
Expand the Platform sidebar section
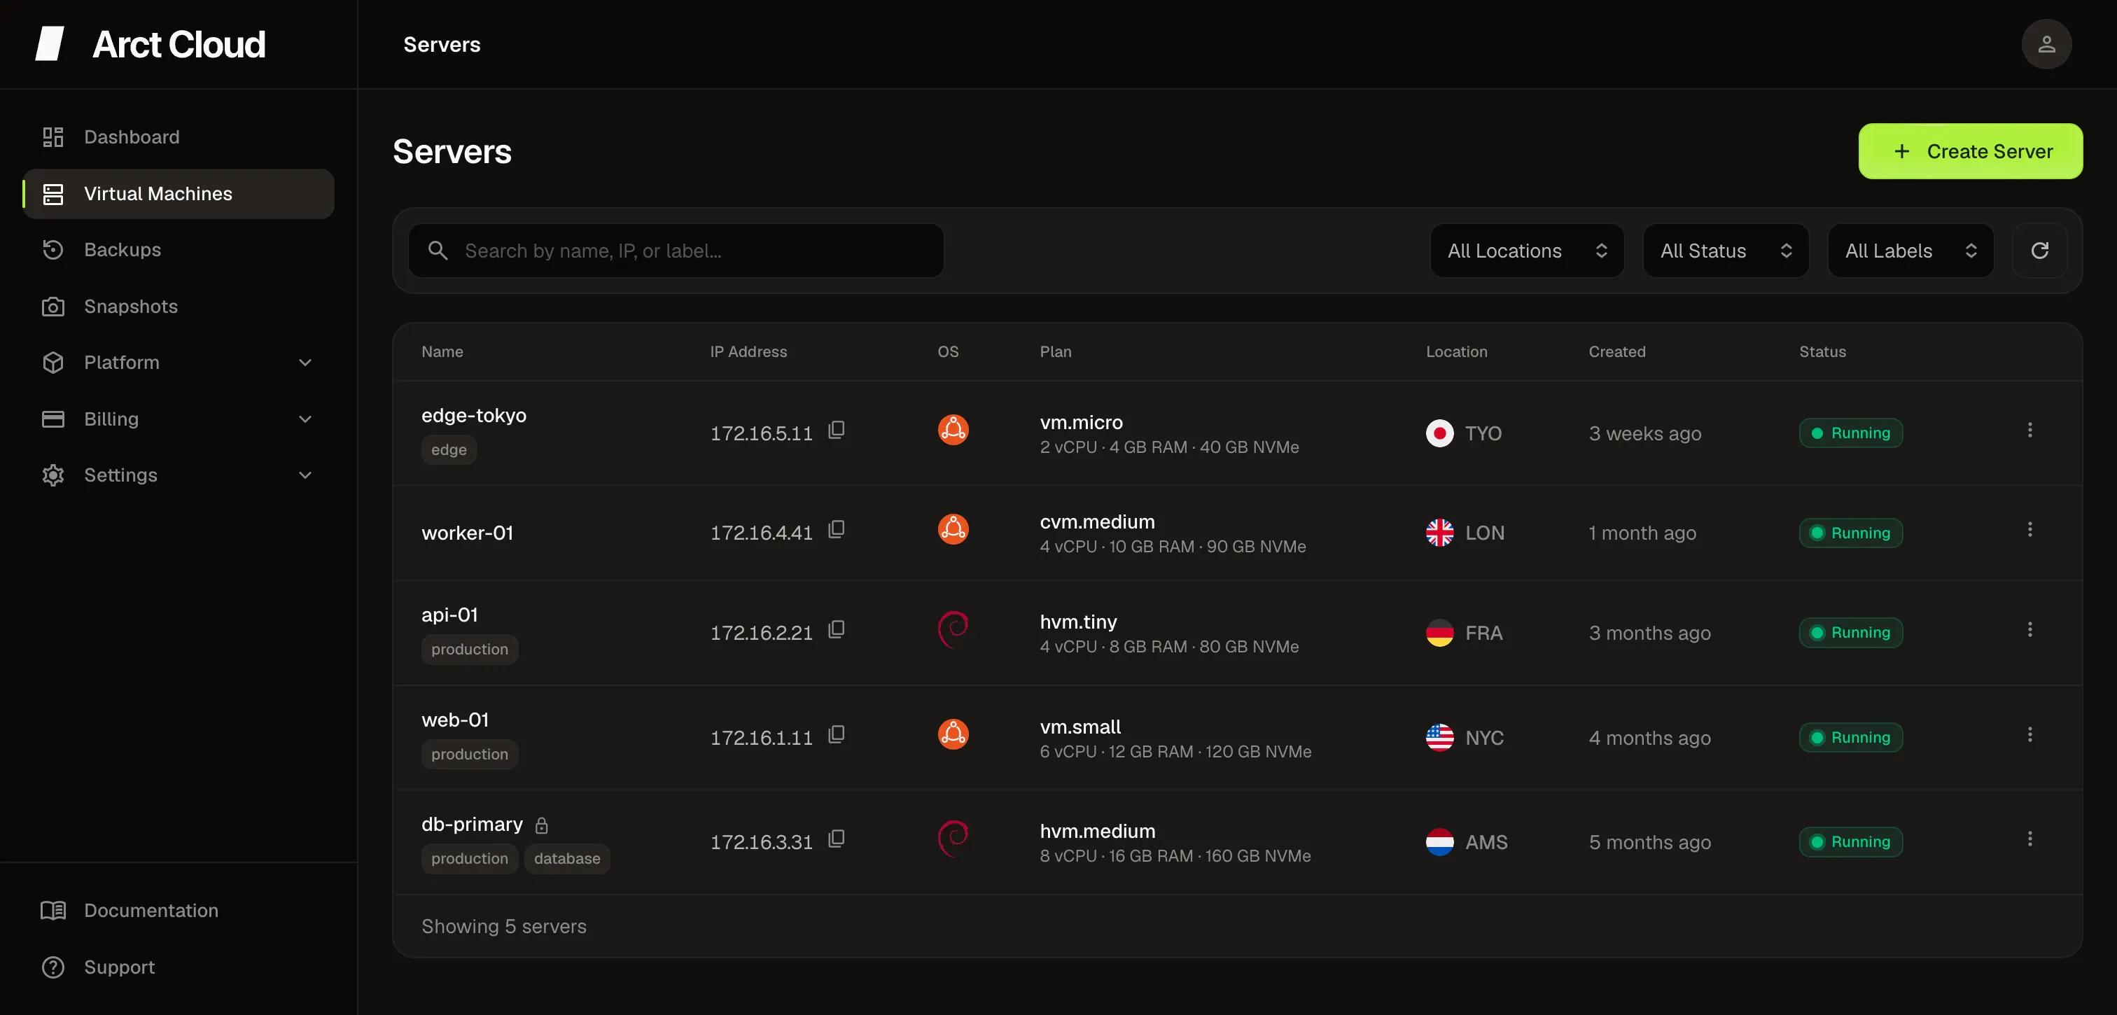179,363
